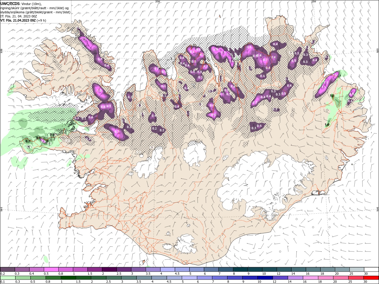The height and width of the screenshot is (284, 379).
Task: Click the '64N' latitude label on the right edge
Action: (x=378, y=209)
